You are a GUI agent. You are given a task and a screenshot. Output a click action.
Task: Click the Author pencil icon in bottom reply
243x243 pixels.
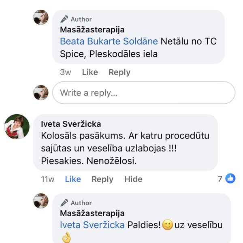pyautogui.click(x=64, y=202)
